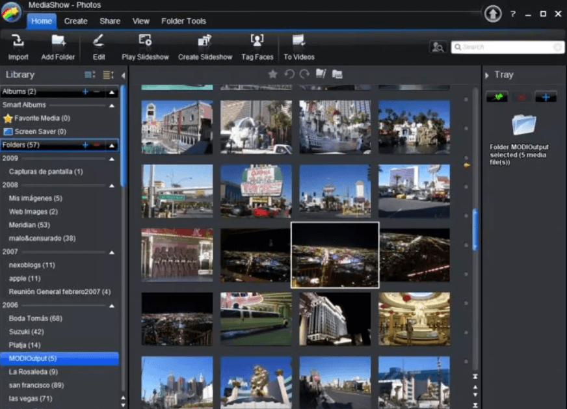This screenshot has height=409, width=567.
Task: Open the Favorite Media smart album
Action: tap(42, 118)
